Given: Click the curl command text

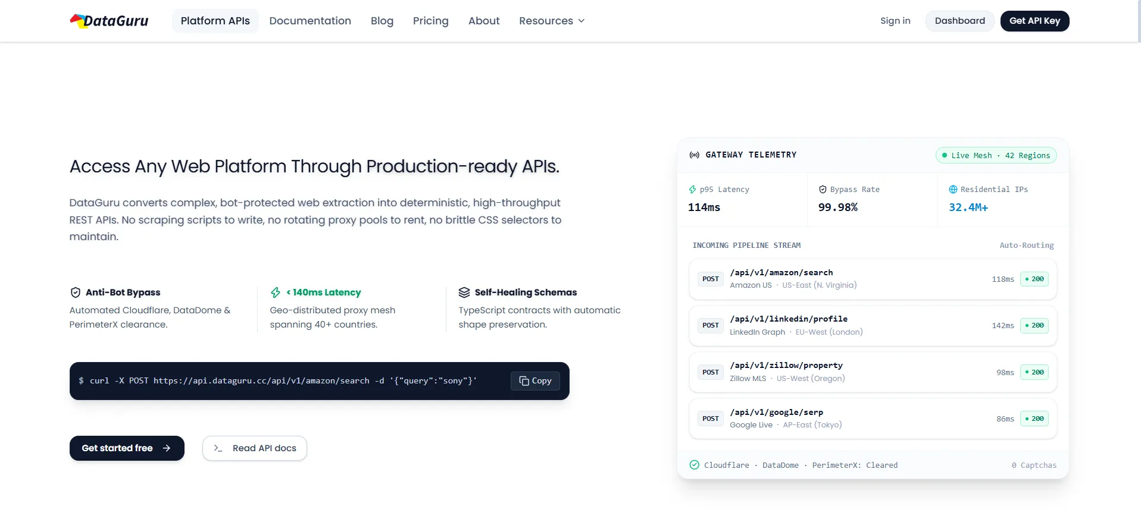Looking at the screenshot, I should point(283,381).
